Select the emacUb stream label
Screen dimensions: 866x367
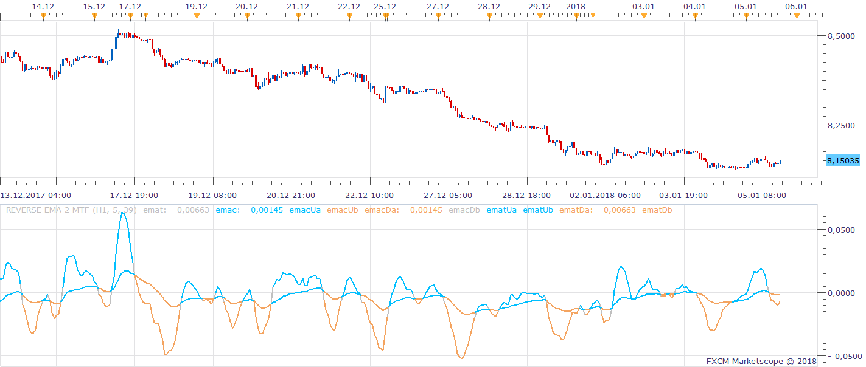343,210
